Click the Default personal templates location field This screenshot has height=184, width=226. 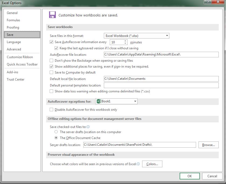coord(161,85)
